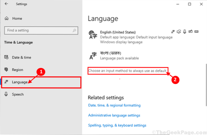Open the Region settings page
Image resolution: width=207 pixels, height=135 pixels.
point(17,70)
